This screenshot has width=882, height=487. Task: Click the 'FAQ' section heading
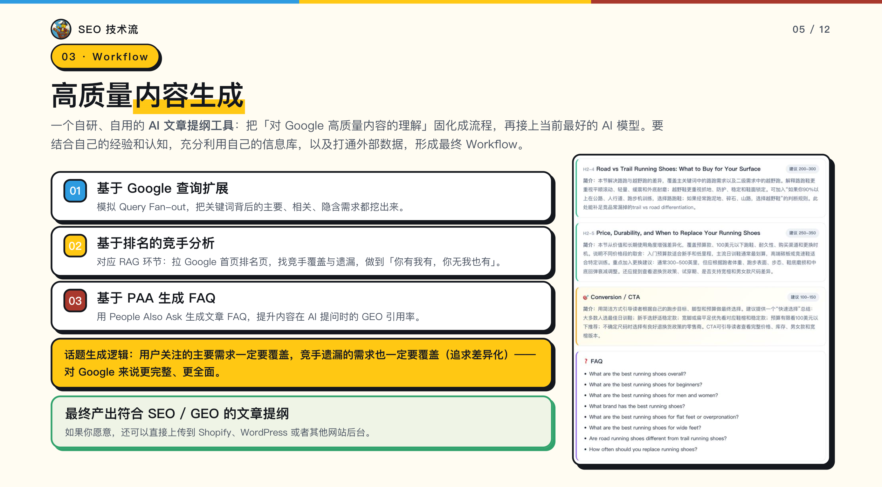pos(596,361)
